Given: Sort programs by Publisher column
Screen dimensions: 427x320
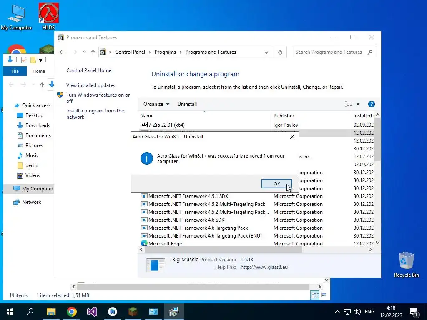Looking at the screenshot, I should click(311, 116).
